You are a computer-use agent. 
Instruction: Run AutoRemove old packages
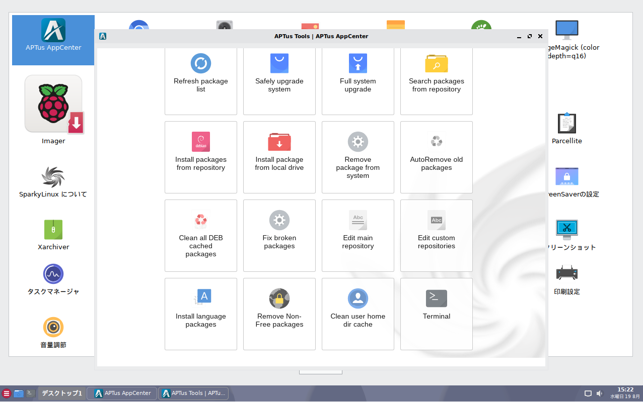(437, 157)
